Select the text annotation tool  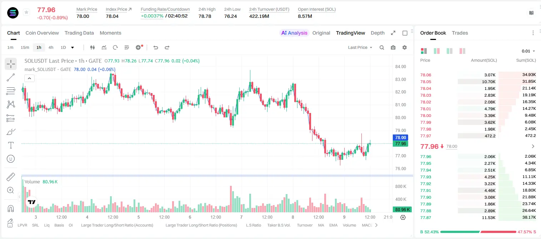[x=11, y=145]
